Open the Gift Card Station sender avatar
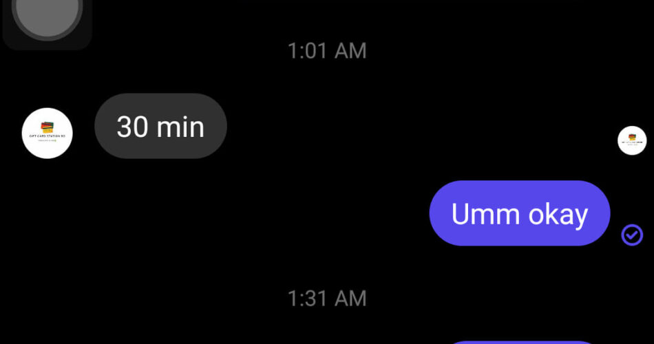 pyautogui.click(x=47, y=133)
